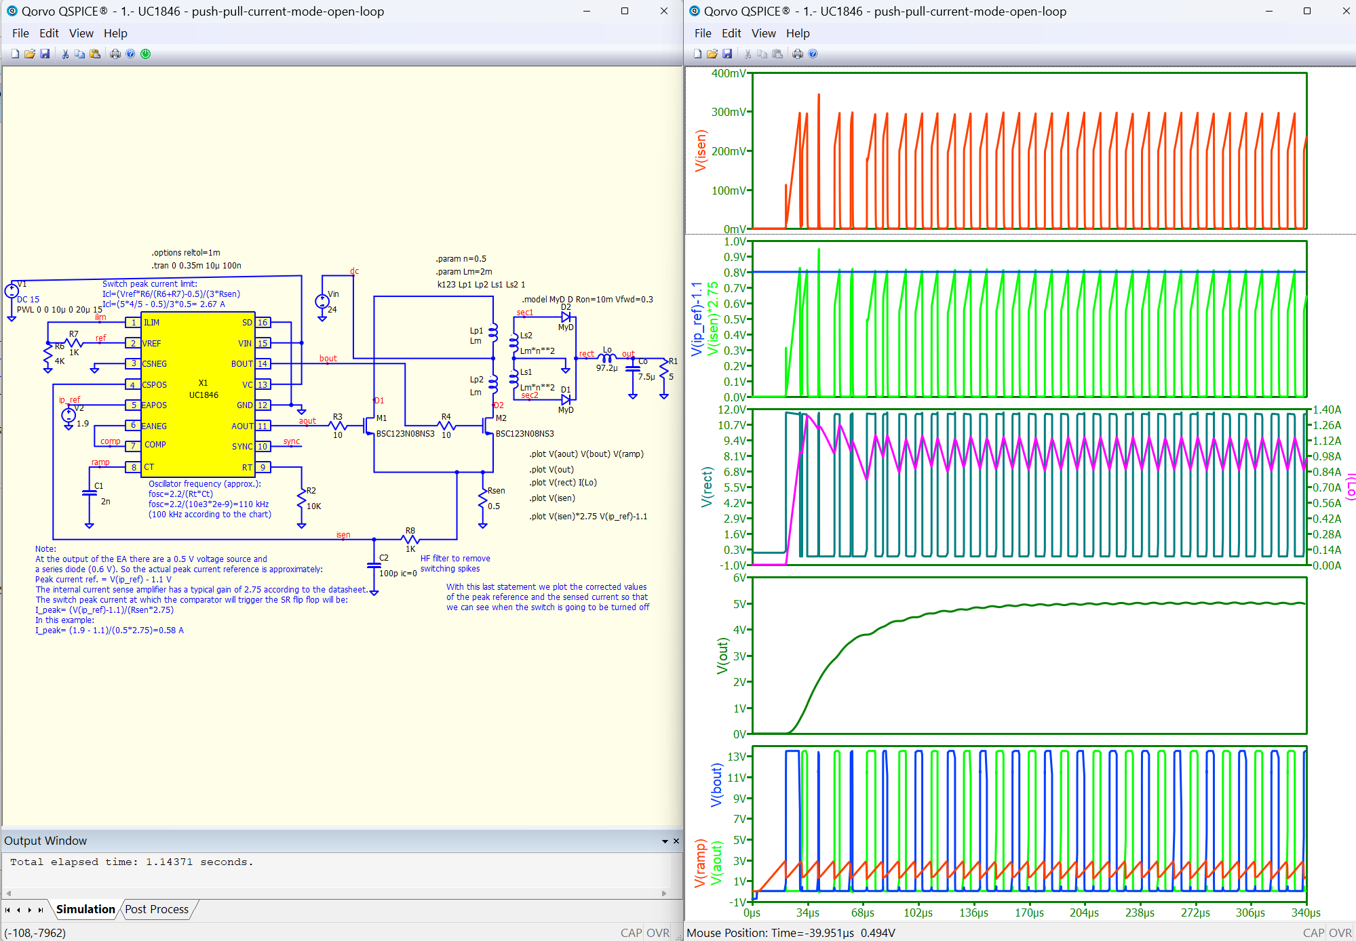1356x941 pixels.
Task: Click Paste icon in schematic toolbar
Action: point(95,54)
